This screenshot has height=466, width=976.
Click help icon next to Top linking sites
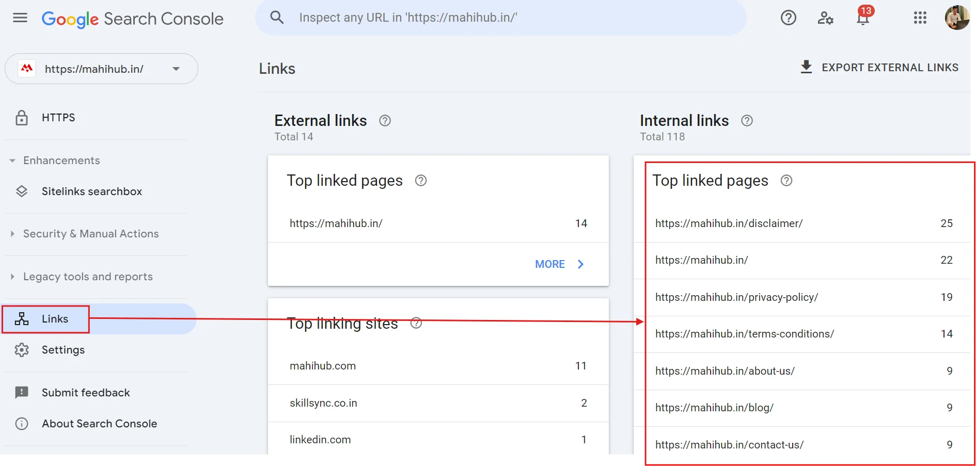click(x=416, y=324)
